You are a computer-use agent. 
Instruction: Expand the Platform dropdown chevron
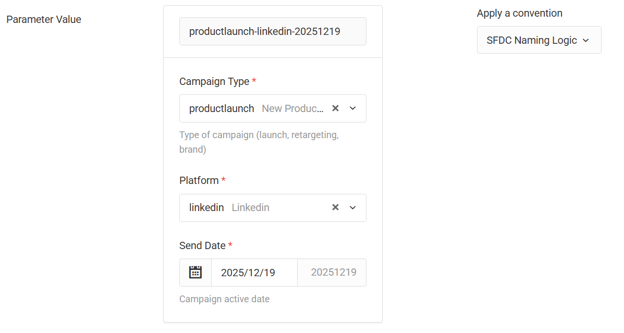[x=353, y=207]
